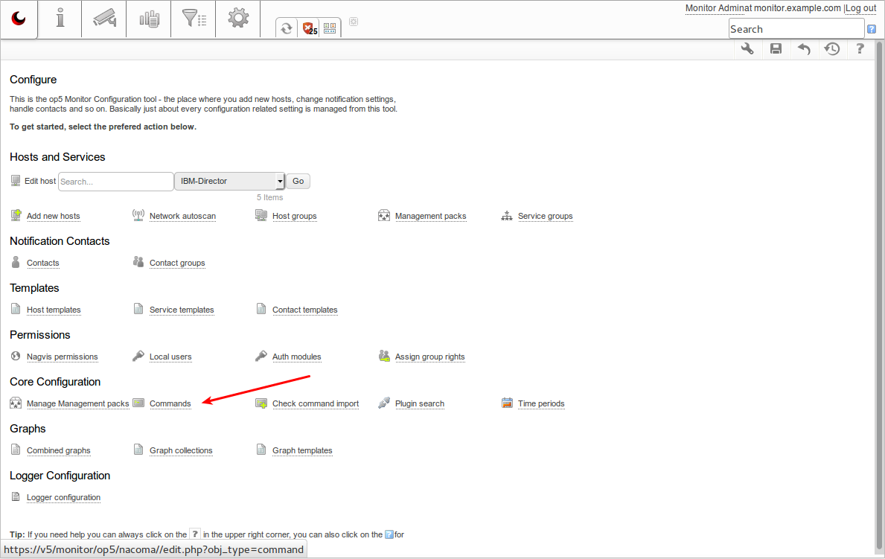Click the op5 Monitor logo icon
The width and height of the screenshot is (885, 559).
pyautogui.click(x=19, y=19)
